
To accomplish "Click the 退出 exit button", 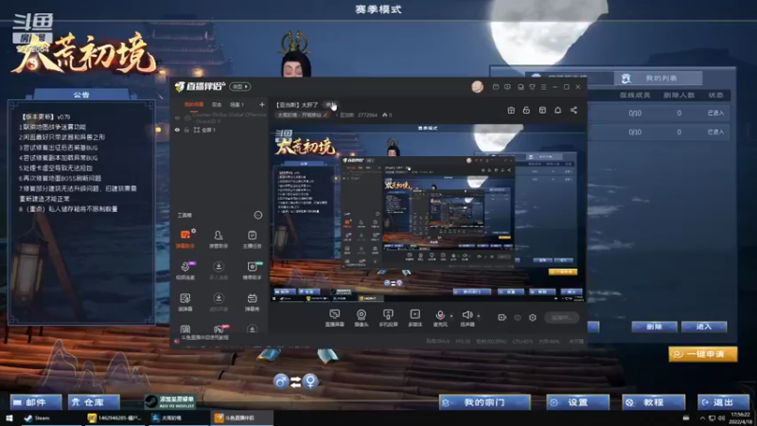I will pos(723,401).
